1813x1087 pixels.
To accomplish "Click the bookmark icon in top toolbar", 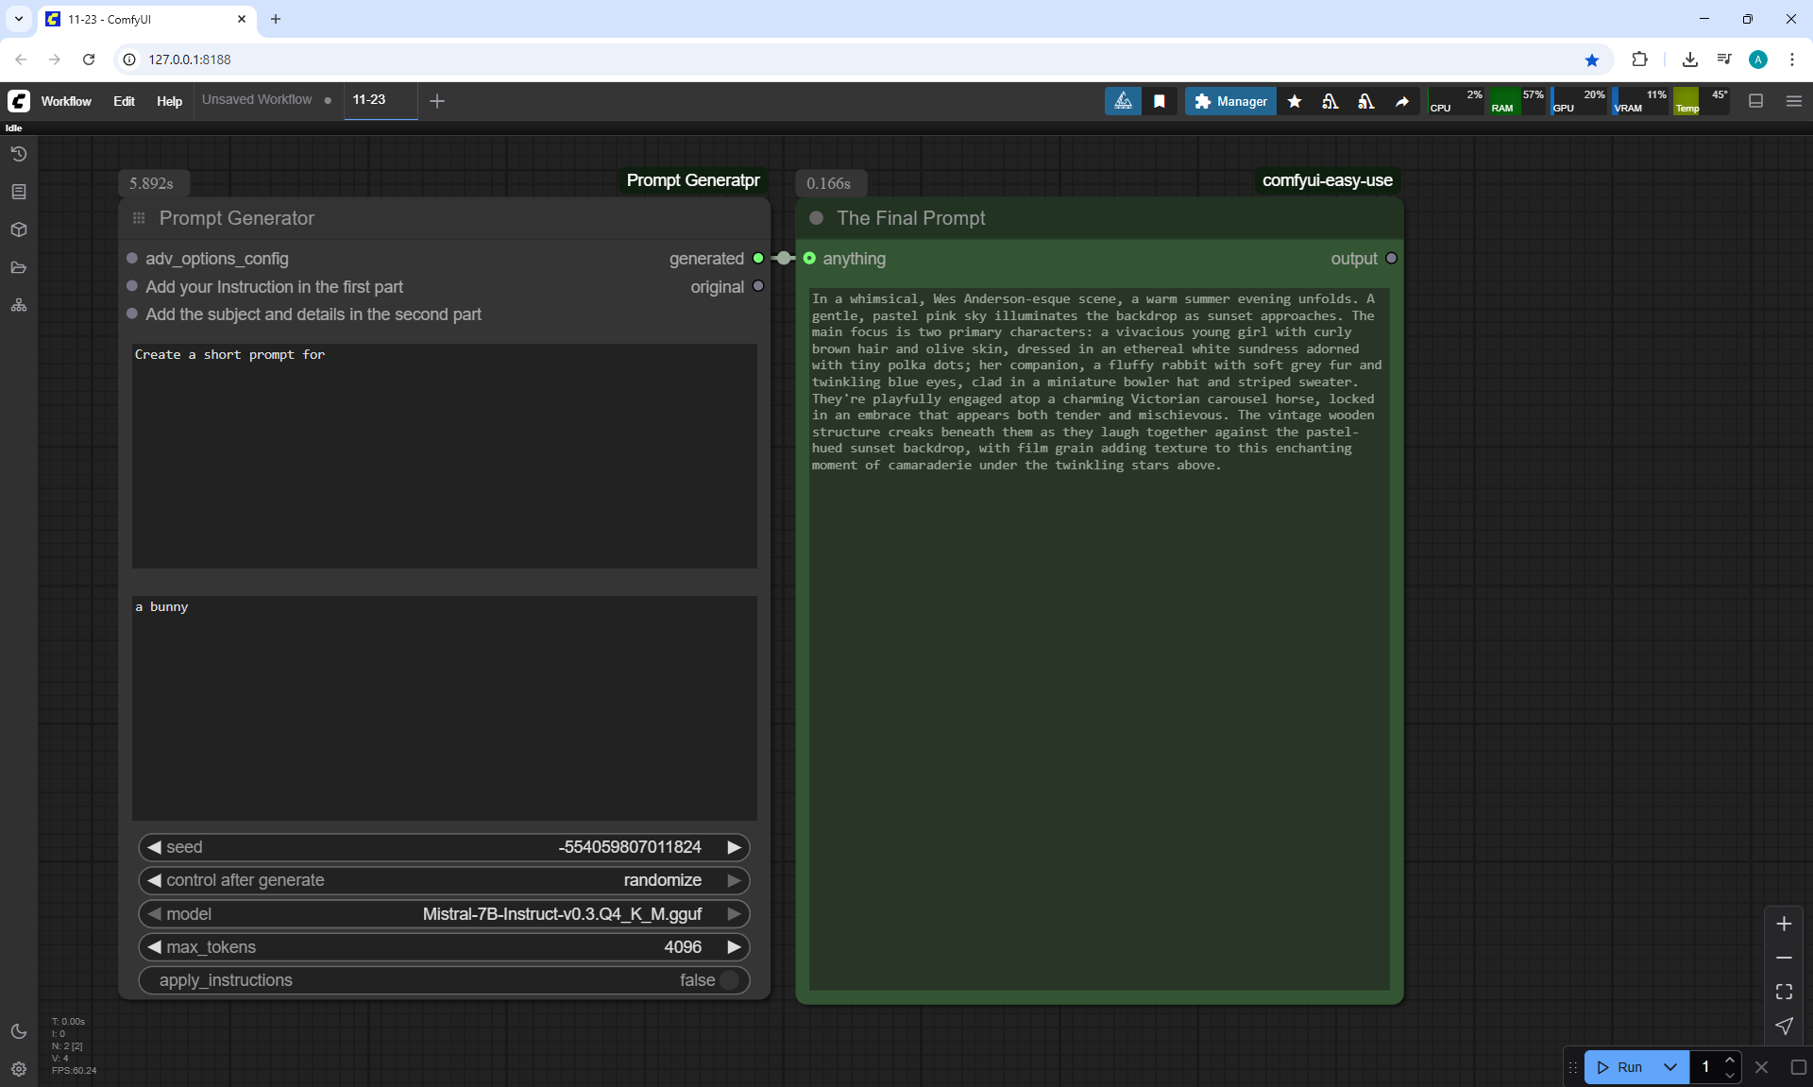I will 1159,101.
